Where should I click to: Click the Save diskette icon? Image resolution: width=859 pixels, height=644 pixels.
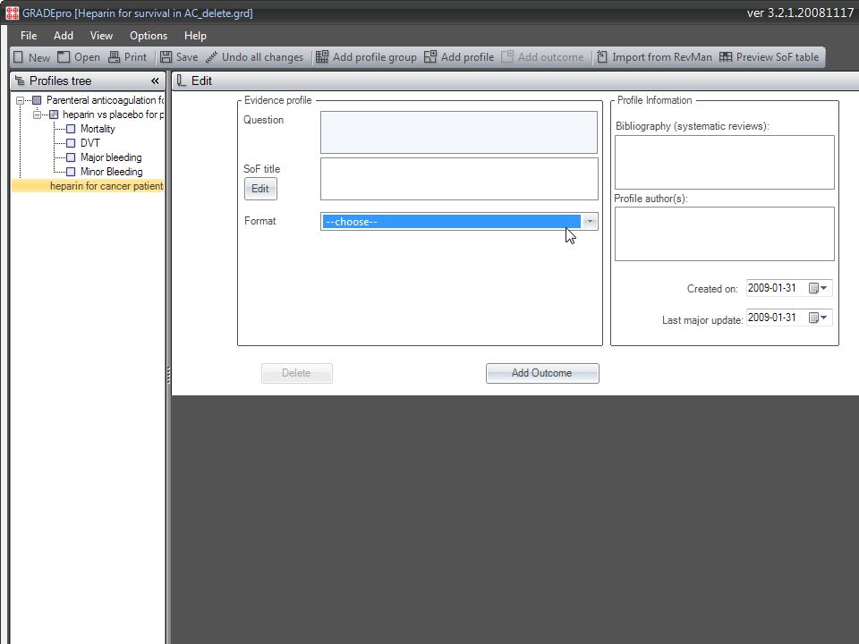tap(166, 57)
